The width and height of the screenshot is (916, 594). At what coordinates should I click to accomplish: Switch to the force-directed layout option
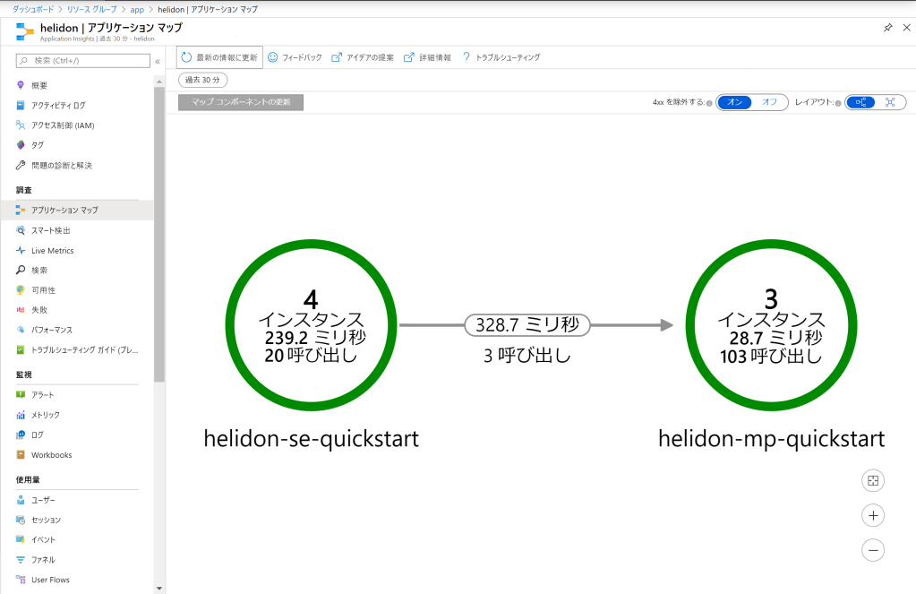[890, 102]
